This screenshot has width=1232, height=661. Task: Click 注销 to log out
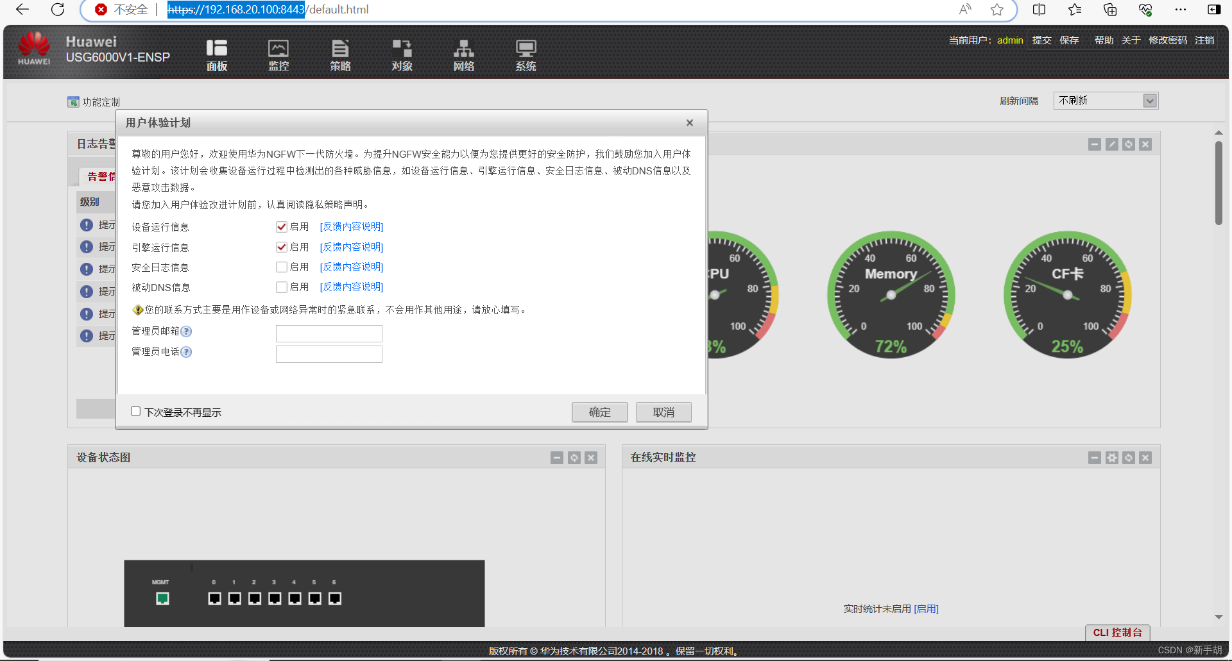click(1204, 40)
